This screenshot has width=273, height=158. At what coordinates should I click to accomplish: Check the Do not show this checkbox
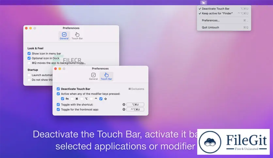click(29, 80)
